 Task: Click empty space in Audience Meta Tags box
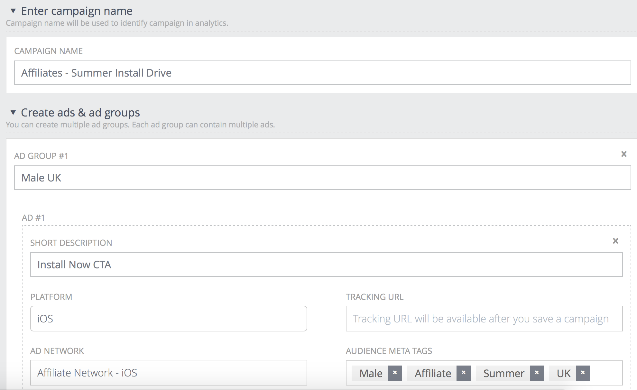click(x=606, y=373)
